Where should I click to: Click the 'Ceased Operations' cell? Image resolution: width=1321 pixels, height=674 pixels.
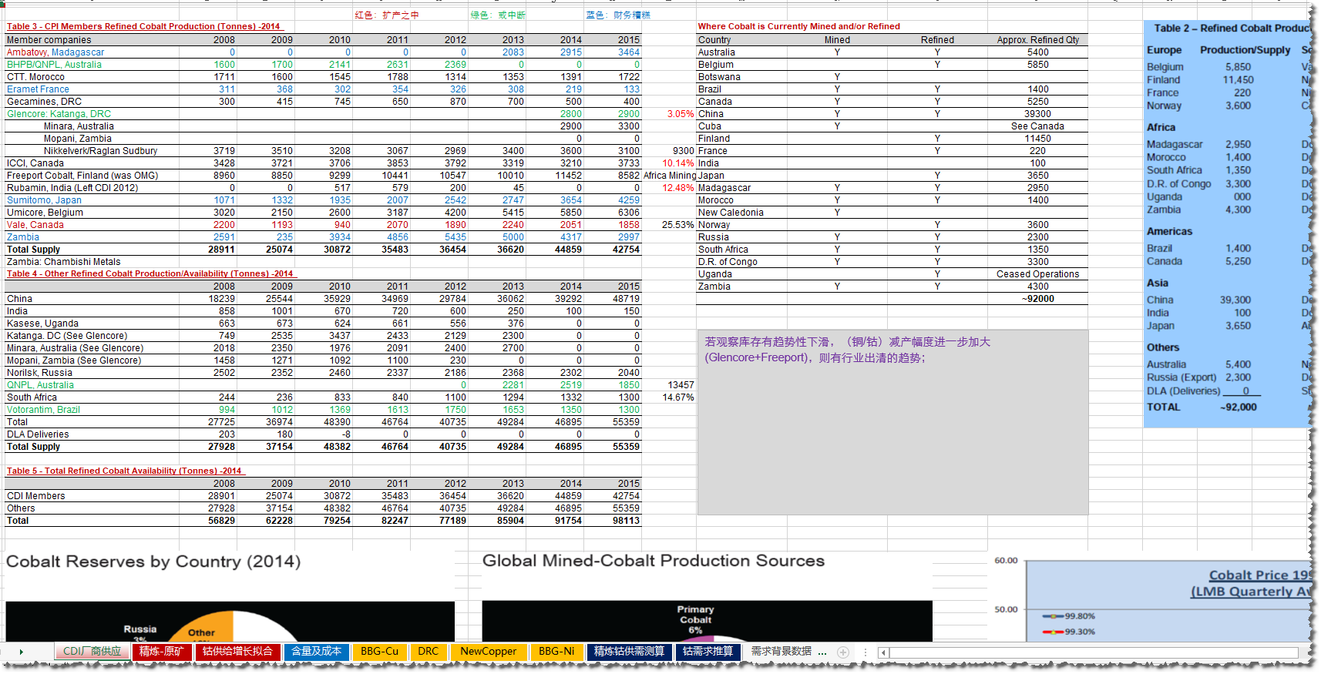pyautogui.click(x=1038, y=274)
